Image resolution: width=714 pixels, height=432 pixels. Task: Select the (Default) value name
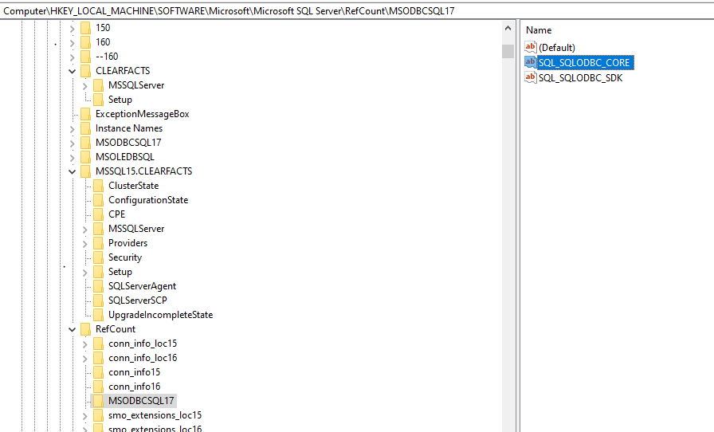point(556,47)
